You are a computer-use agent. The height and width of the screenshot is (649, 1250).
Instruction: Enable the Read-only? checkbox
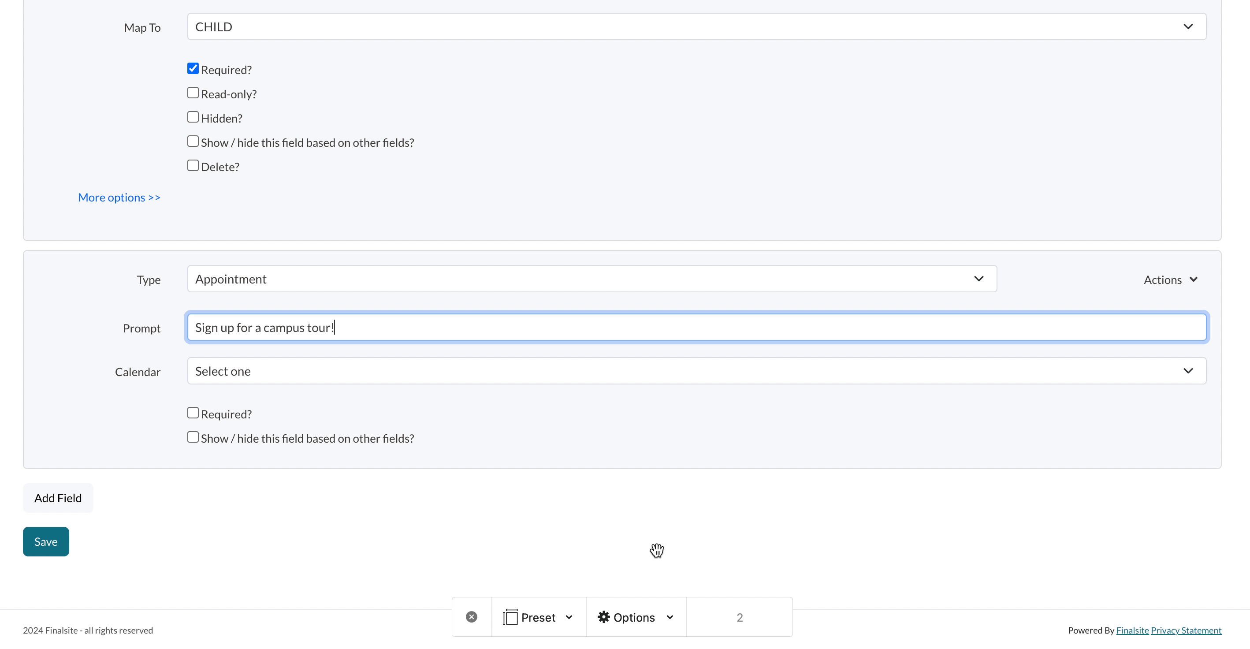(x=193, y=93)
